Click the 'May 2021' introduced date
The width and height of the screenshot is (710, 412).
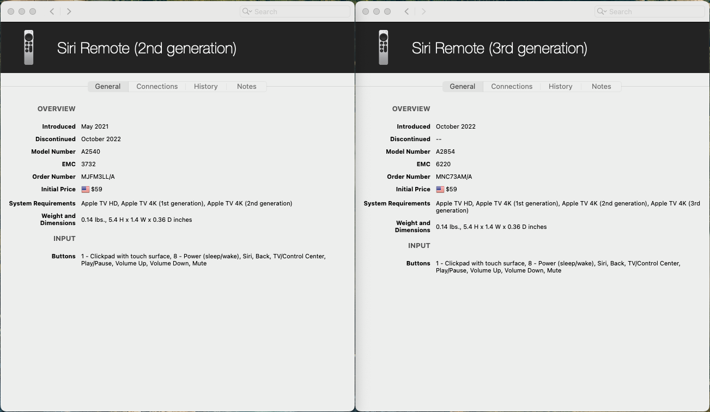point(95,126)
